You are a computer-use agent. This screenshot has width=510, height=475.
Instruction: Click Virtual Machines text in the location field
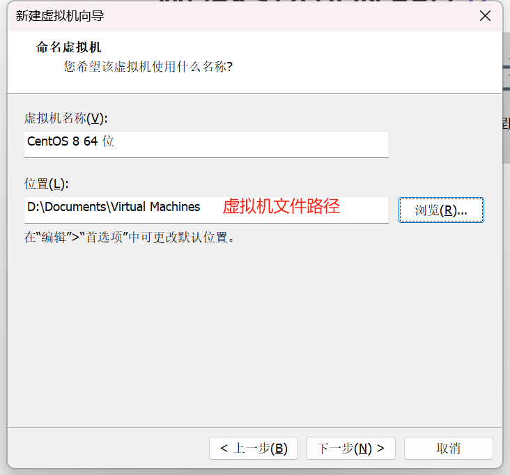point(155,207)
